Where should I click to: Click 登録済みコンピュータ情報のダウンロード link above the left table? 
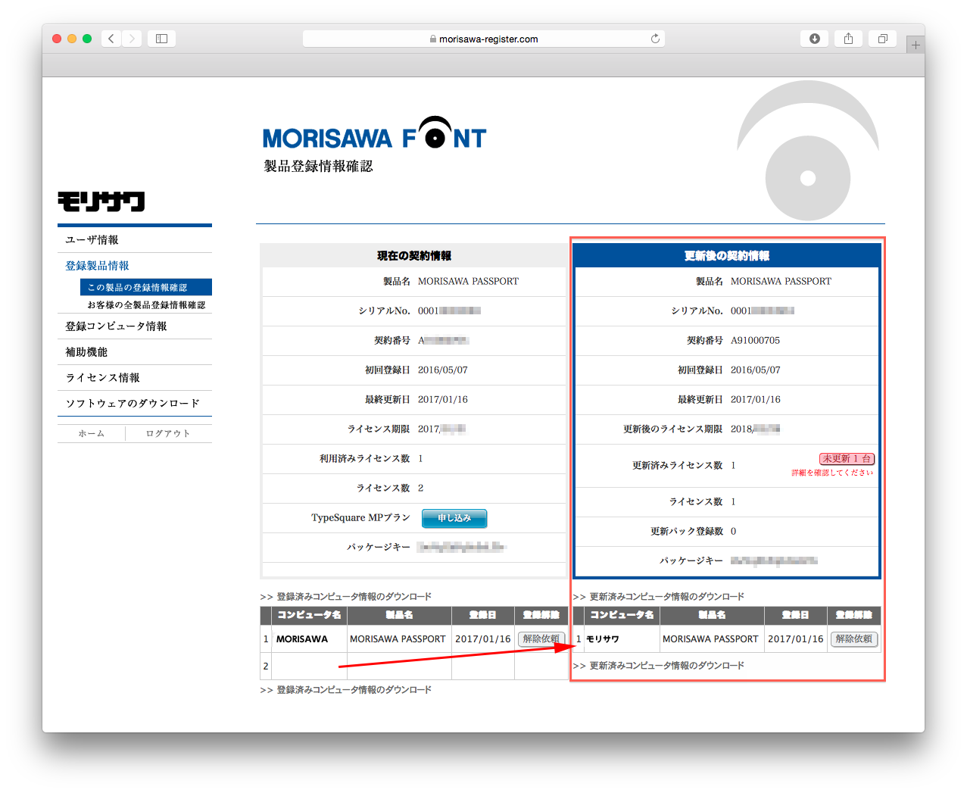(354, 597)
